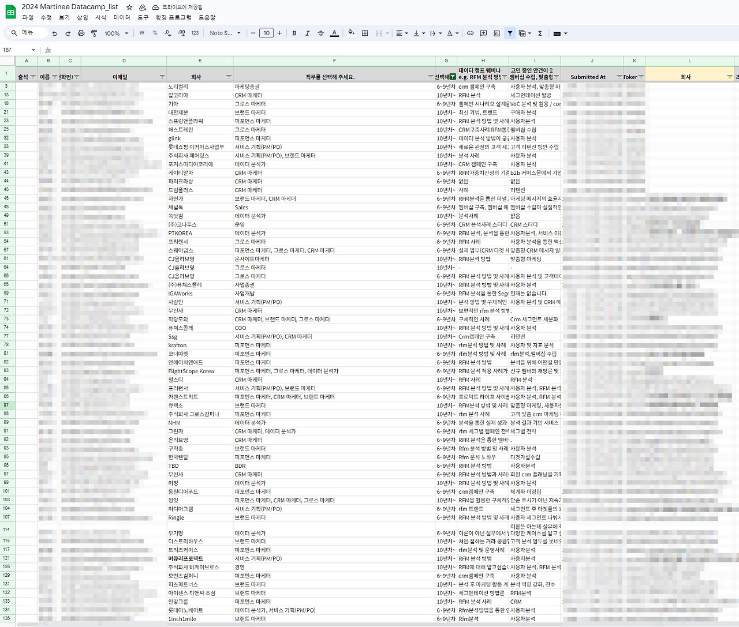
Task: Open the 도움말 menu
Action: pos(207,18)
